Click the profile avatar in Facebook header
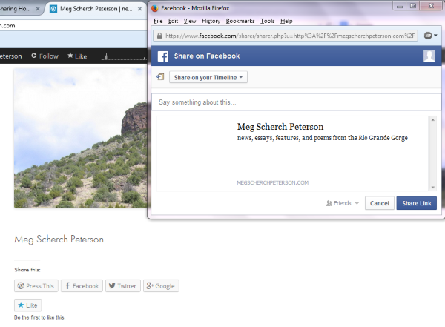This screenshot has height=327, width=445. 429,56
